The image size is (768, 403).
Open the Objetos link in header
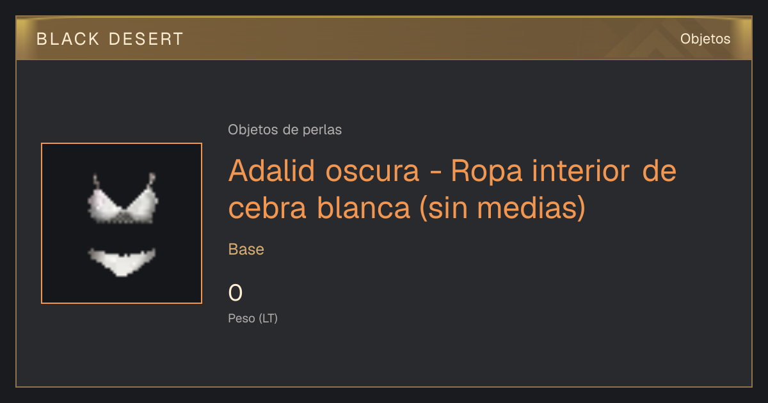click(x=705, y=38)
